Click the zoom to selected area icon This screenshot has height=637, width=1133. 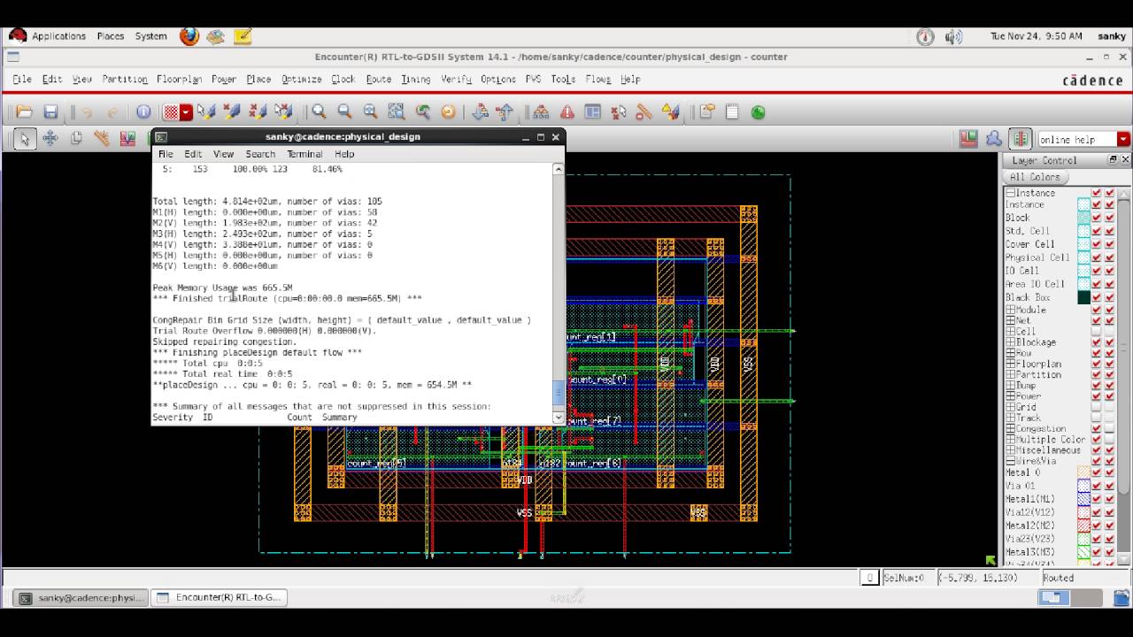[x=396, y=112]
